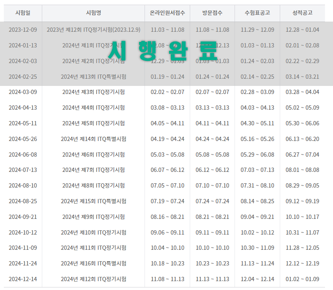Click admission ticket notice 02.14 ~ 02.25
This screenshot has height=290, width=333.
(257, 77)
